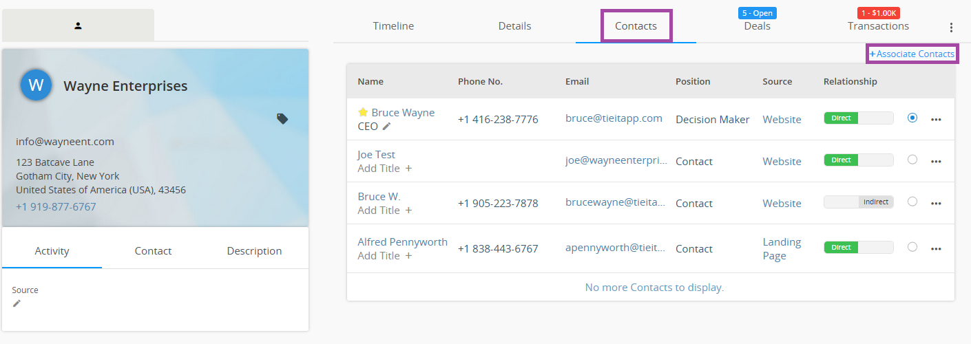Switch to the Deals tab
Image resolution: width=971 pixels, height=344 pixels.
[757, 26]
